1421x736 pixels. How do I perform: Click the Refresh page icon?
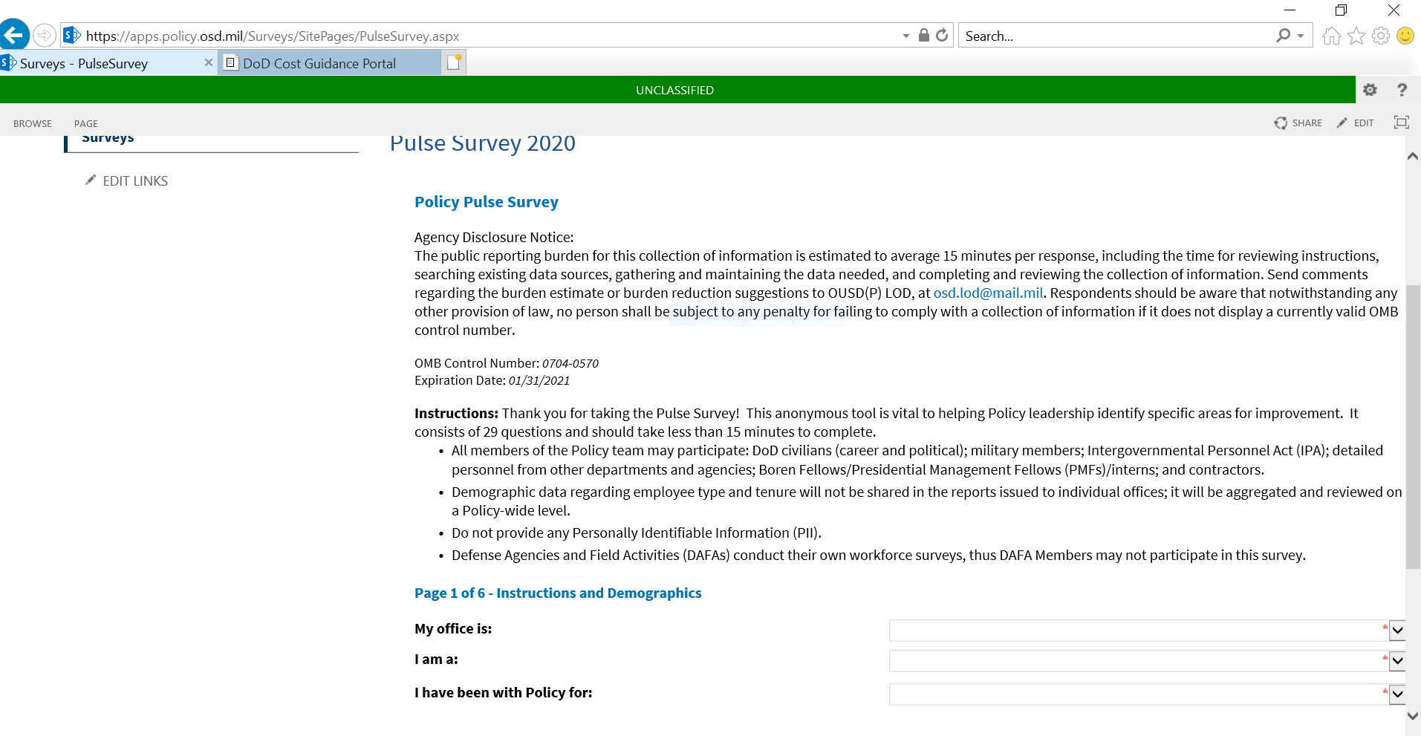942,35
